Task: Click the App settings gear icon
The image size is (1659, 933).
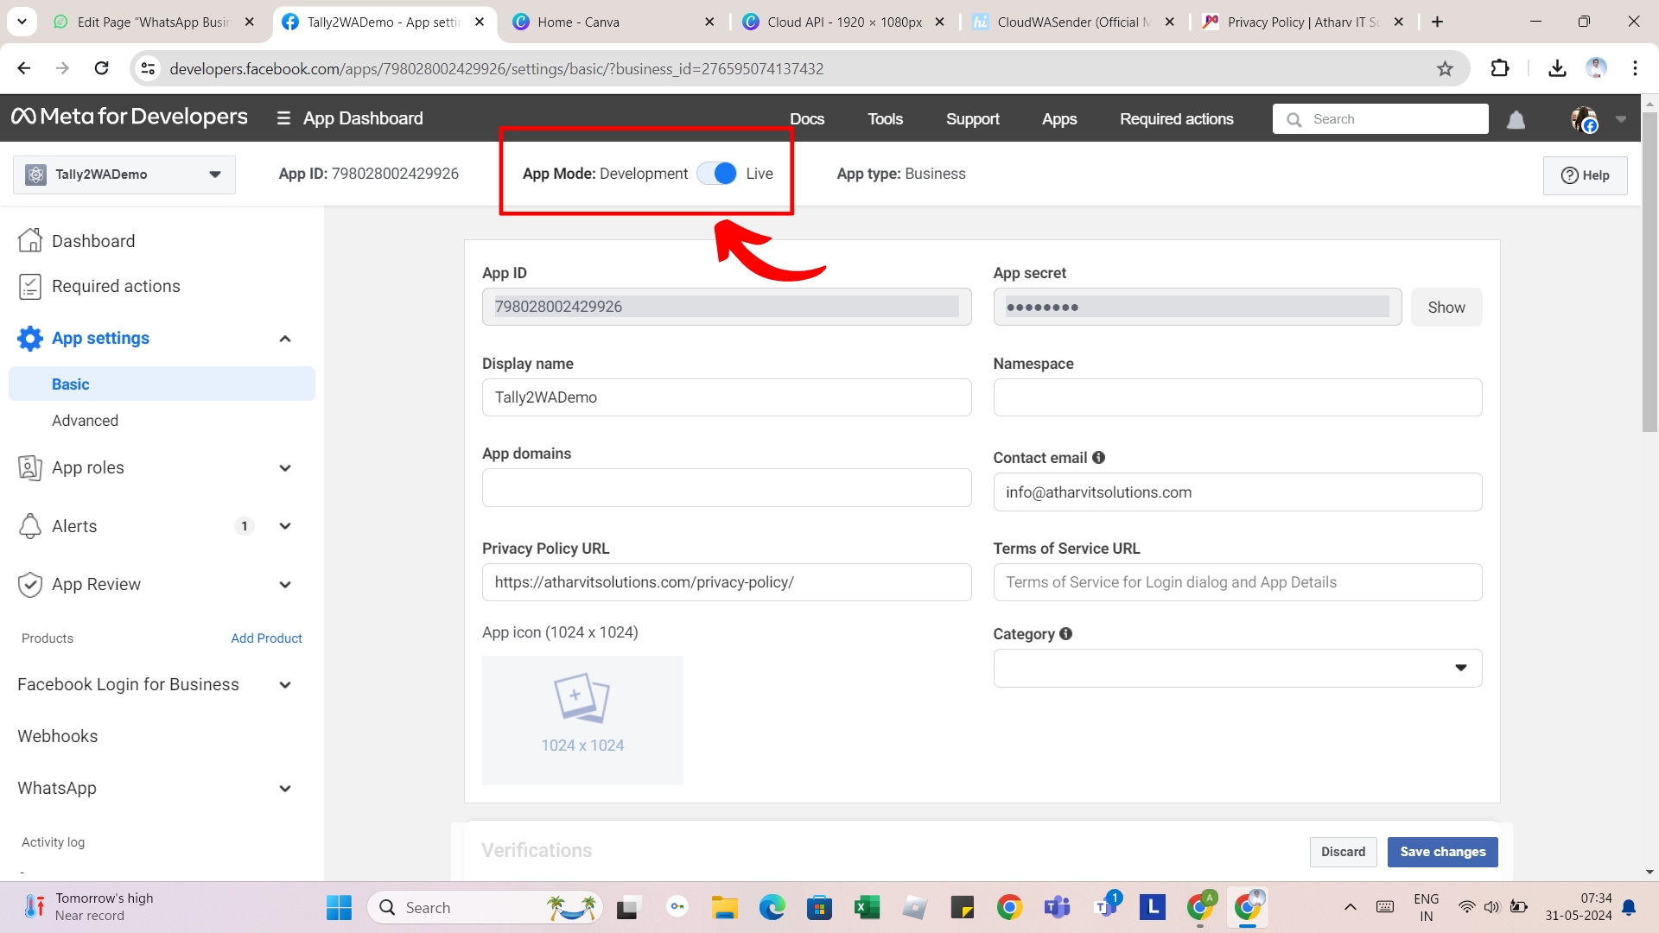Action: (30, 338)
